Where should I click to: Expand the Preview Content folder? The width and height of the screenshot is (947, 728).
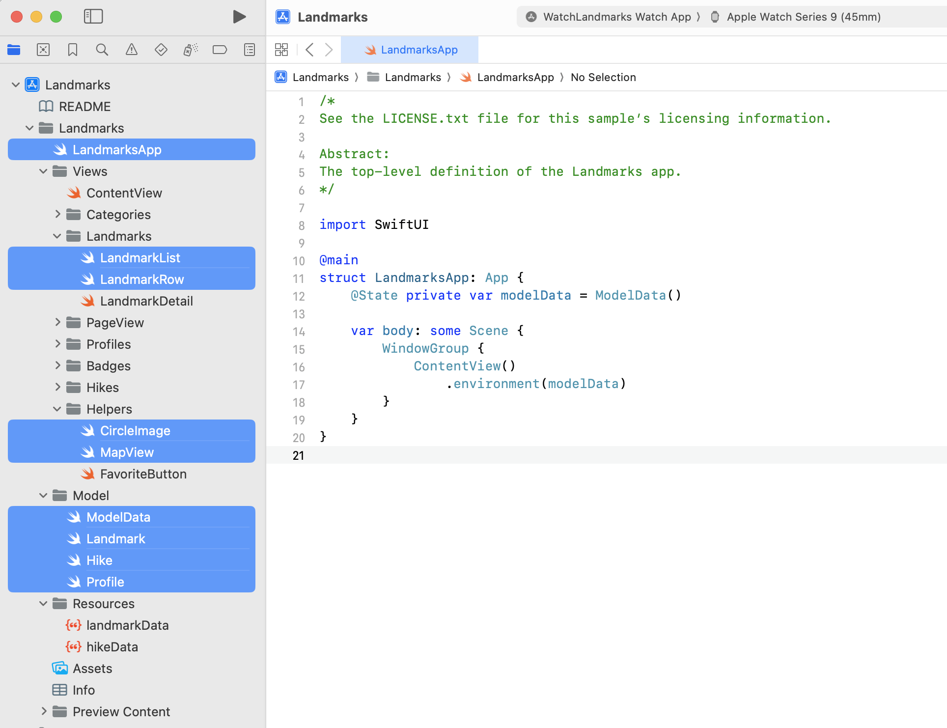click(x=44, y=712)
